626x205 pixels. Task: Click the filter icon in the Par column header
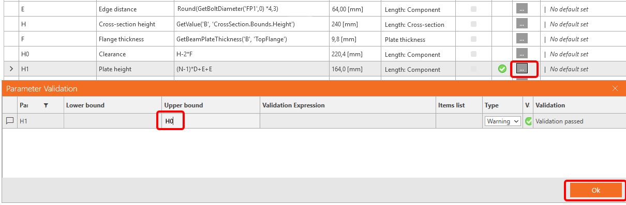[46, 105]
